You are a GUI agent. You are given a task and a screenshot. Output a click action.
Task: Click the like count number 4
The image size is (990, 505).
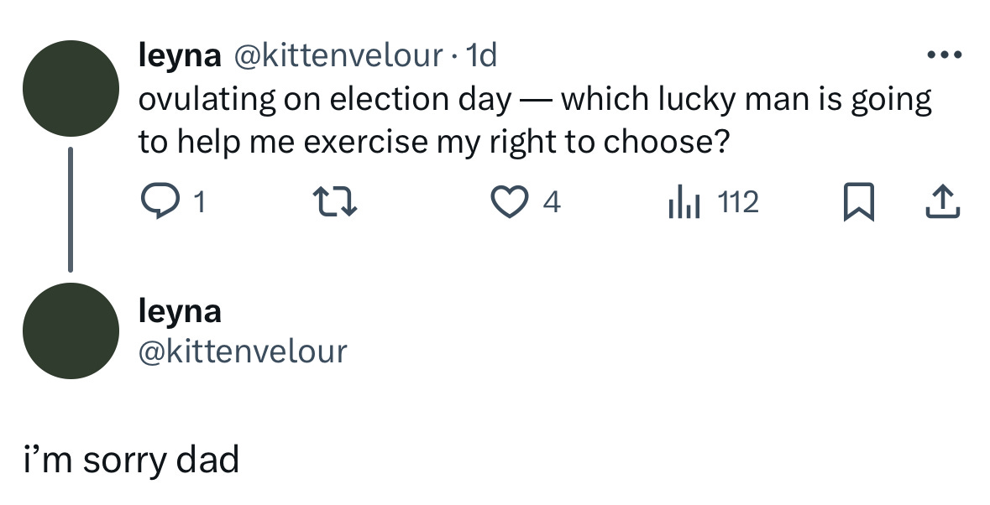pos(551,202)
